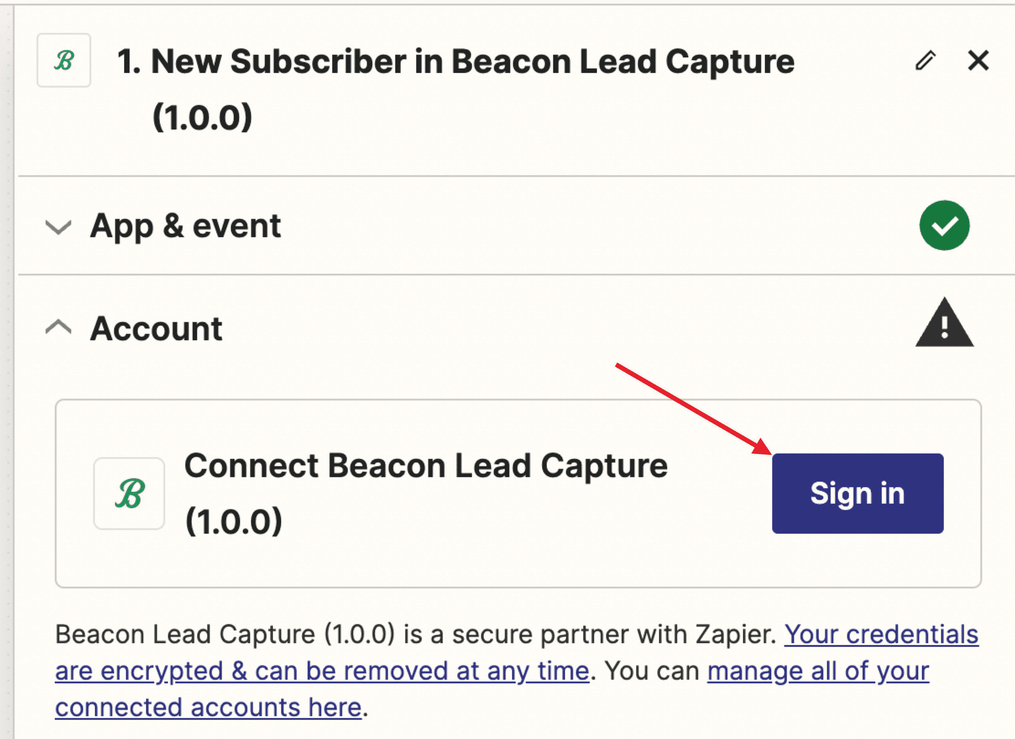The height and width of the screenshot is (739, 1015).
Task: Select the Account section heading
Action: tap(156, 328)
